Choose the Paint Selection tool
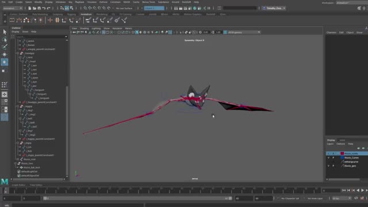The height and width of the screenshot is (207, 368). coord(5,47)
